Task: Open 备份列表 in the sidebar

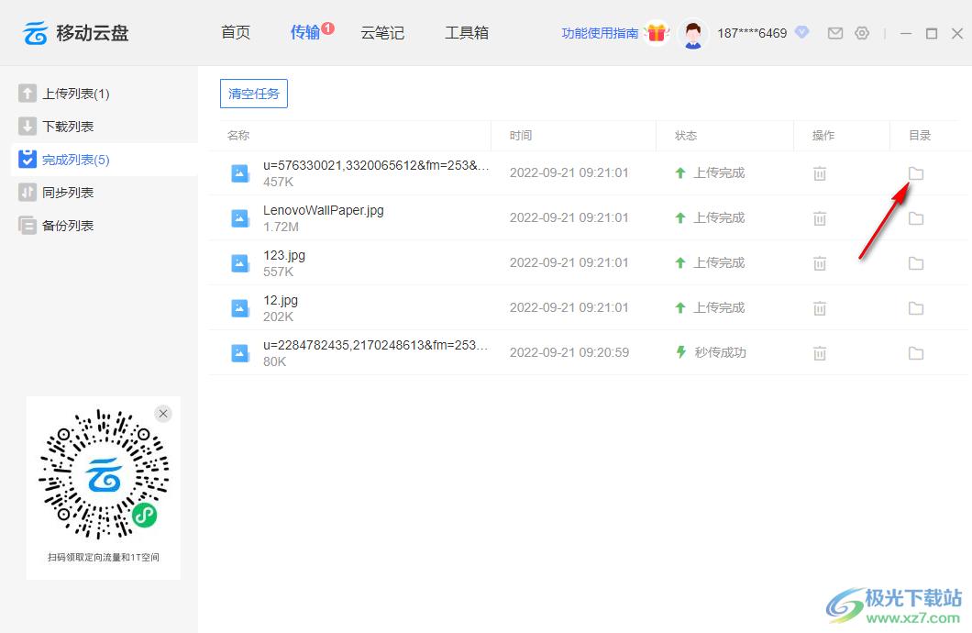Action: point(68,226)
